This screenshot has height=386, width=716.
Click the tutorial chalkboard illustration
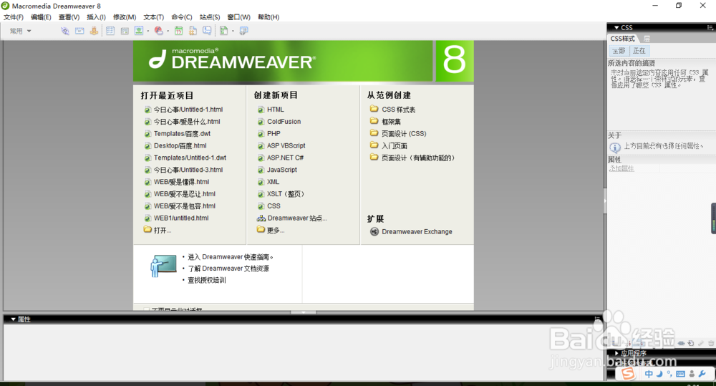click(x=163, y=266)
